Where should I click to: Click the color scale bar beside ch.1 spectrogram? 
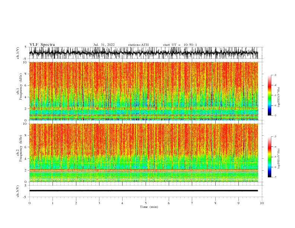(269, 95)
